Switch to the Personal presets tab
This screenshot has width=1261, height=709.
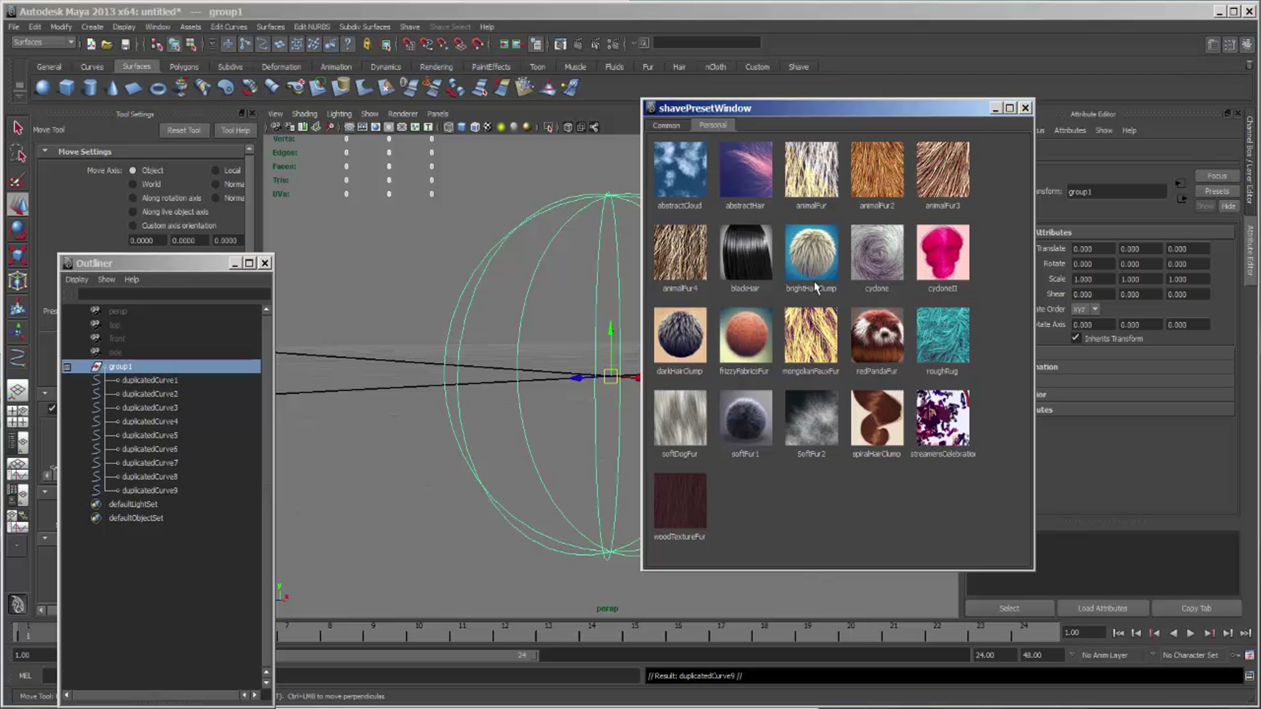[x=712, y=125]
